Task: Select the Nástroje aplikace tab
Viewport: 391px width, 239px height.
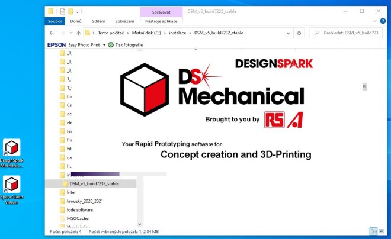Action: pyautogui.click(x=161, y=21)
